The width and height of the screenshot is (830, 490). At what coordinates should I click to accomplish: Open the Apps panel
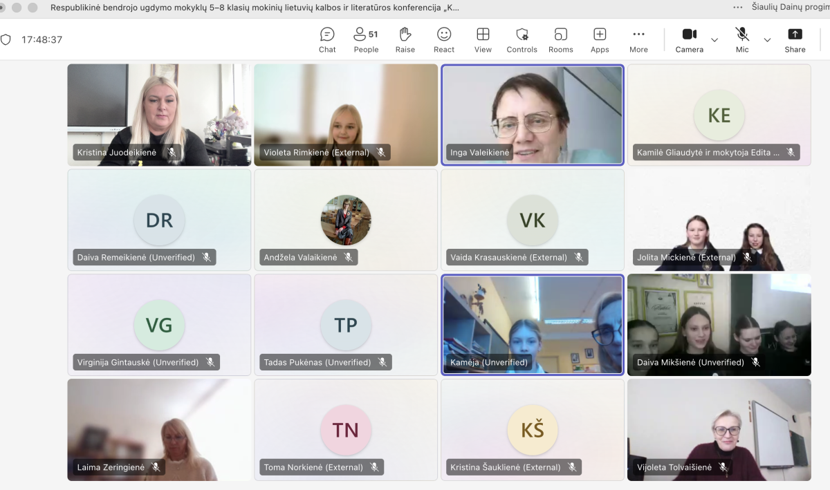600,39
